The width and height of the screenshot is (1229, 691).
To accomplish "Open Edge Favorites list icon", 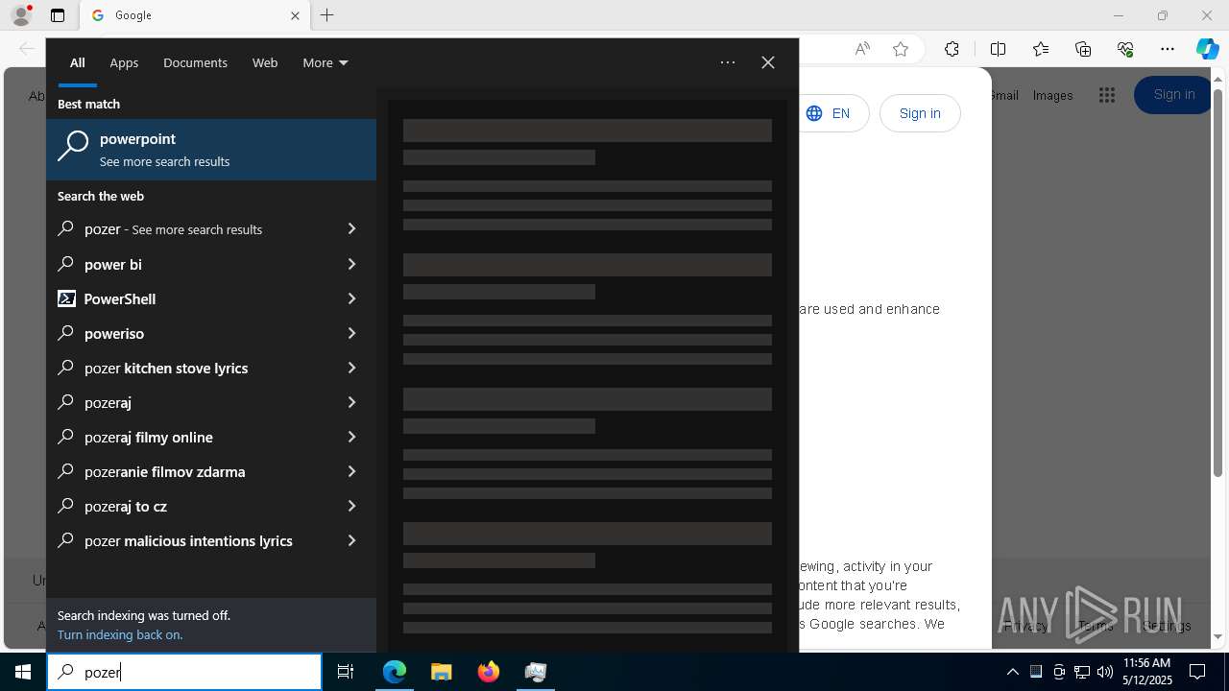I will (1041, 49).
